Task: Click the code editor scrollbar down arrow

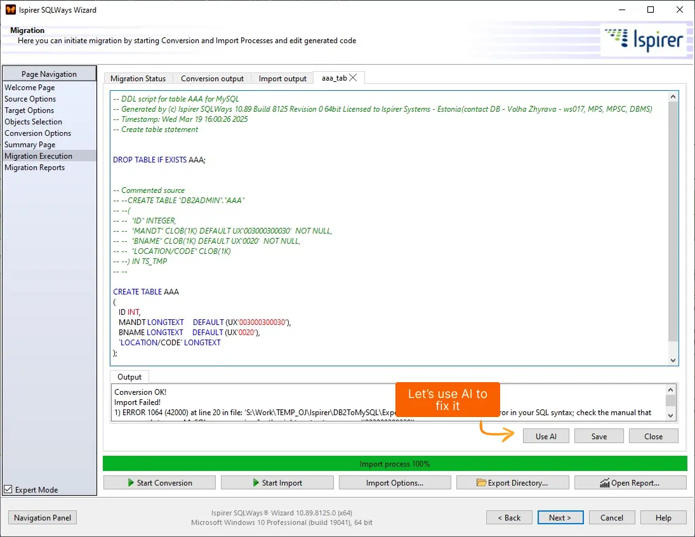Action: pos(673,360)
